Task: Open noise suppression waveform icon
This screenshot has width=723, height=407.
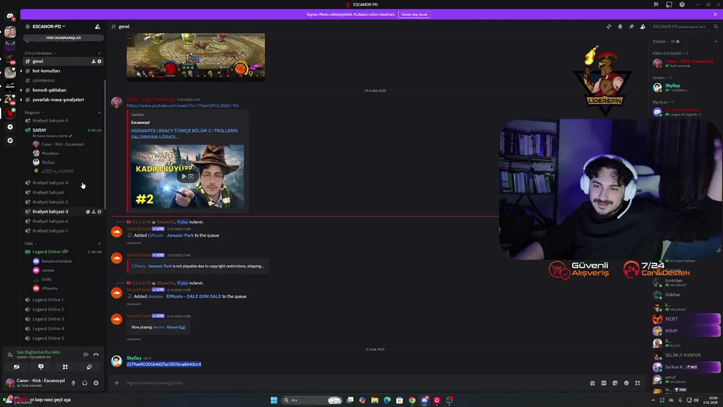Action: (x=86, y=354)
